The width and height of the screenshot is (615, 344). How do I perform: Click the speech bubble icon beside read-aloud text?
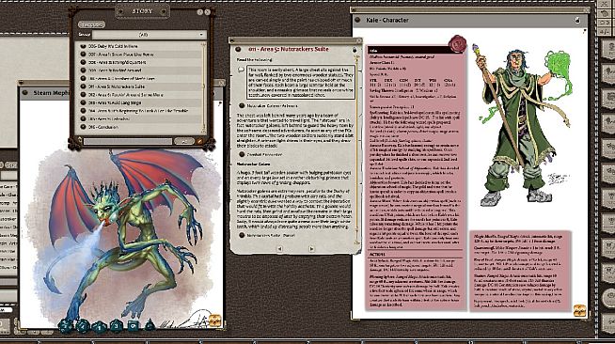pos(241,70)
